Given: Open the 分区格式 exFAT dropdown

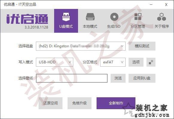Looking at the screenshot, I should click(x=113, y=62).
